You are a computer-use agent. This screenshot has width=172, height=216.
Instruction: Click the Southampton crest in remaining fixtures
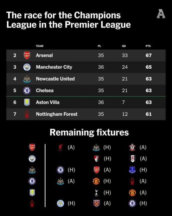pos(132,147)
